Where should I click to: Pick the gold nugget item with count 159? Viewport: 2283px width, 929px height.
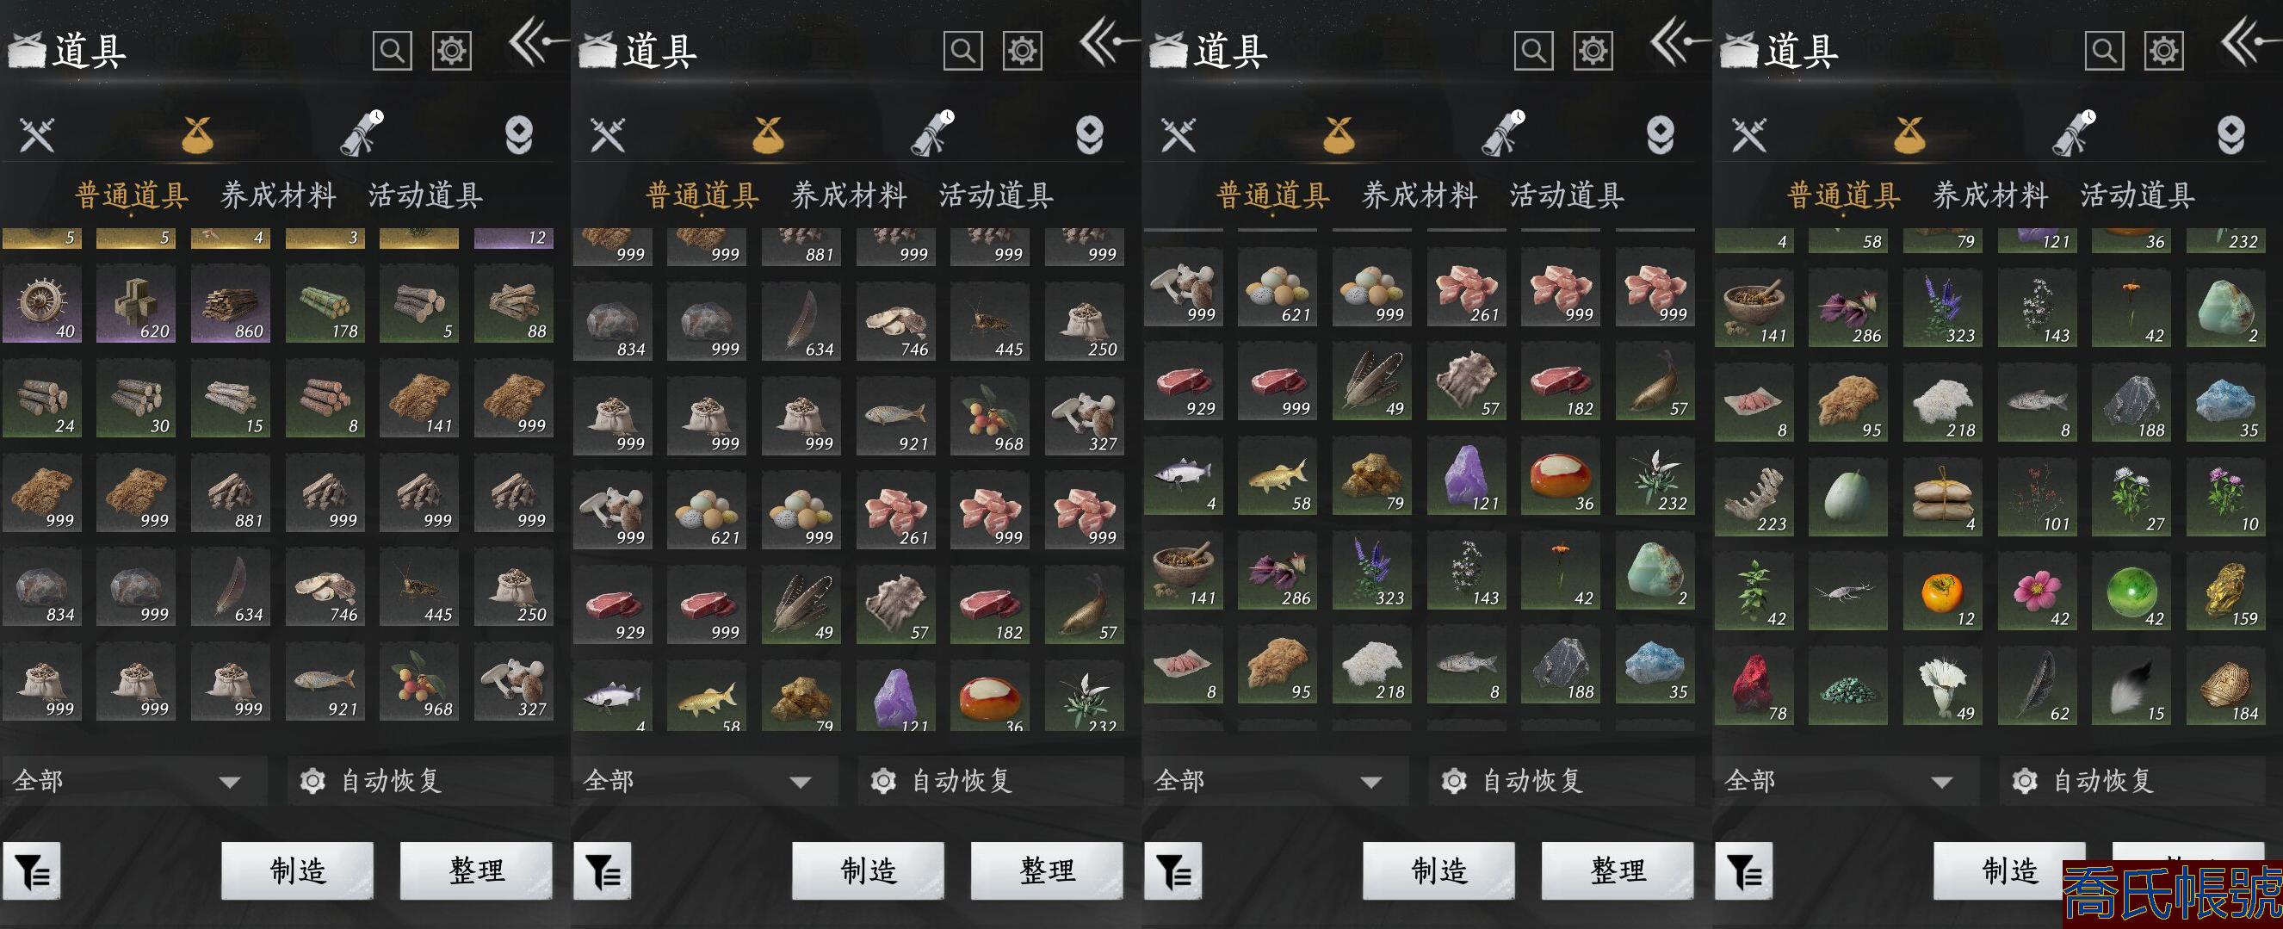(2225, 591)
